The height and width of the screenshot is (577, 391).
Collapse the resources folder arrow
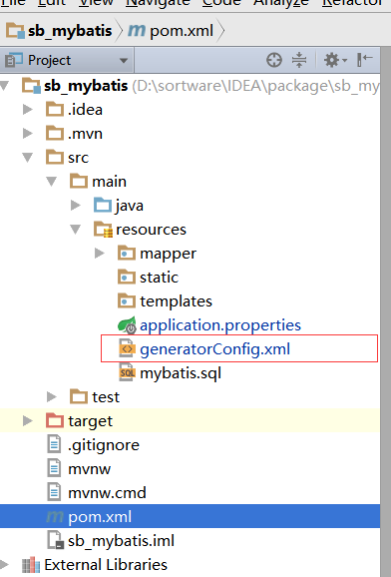(x=76, y=230)
